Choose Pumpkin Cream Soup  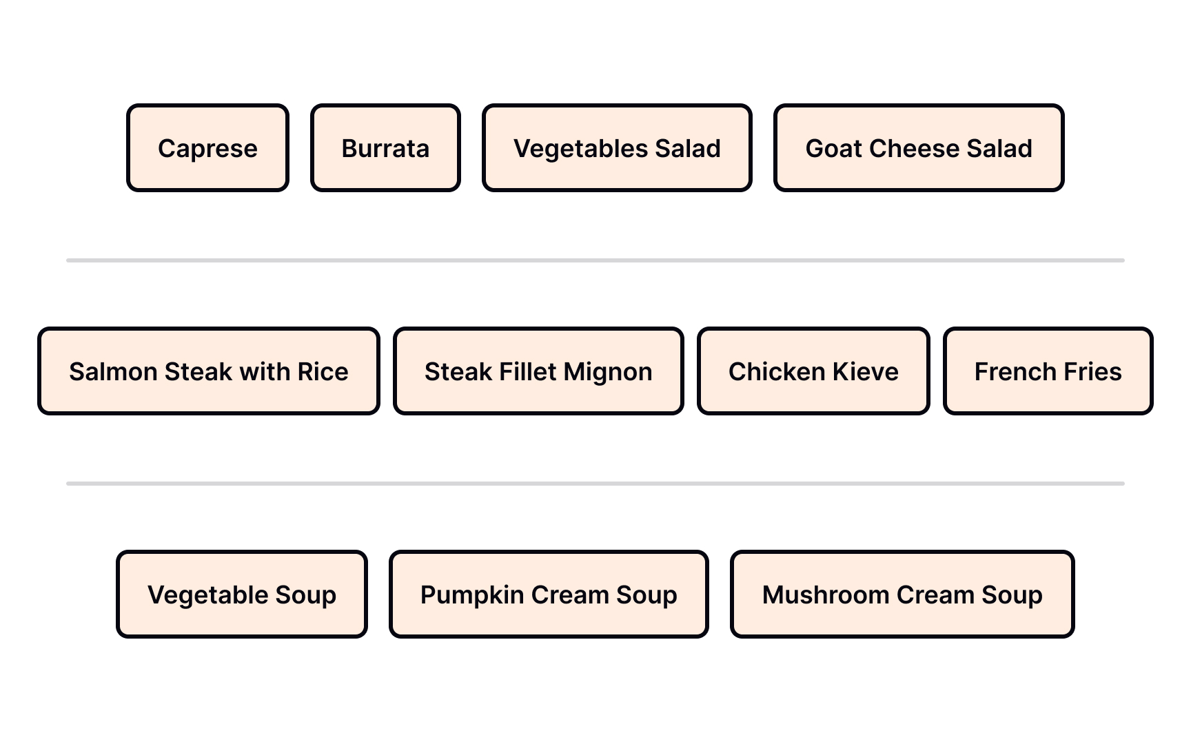(x=549, y=595)
